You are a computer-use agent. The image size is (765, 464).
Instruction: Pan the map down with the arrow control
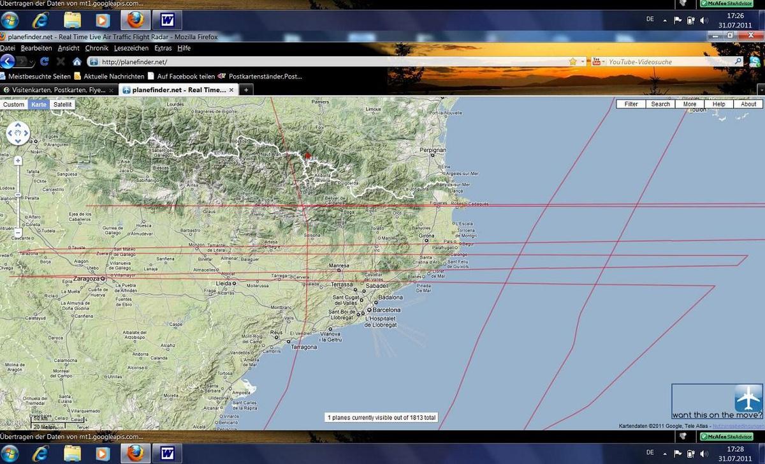[x=18, y=141]
